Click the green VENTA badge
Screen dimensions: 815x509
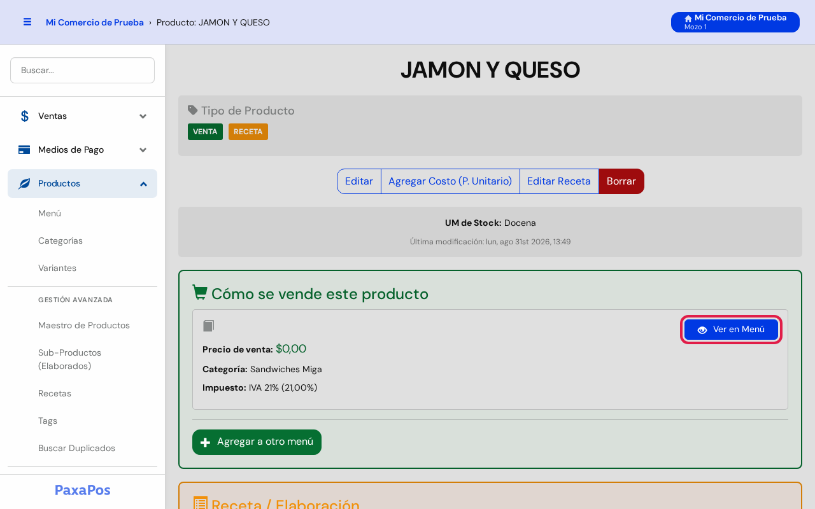click(x=205, y=132)
